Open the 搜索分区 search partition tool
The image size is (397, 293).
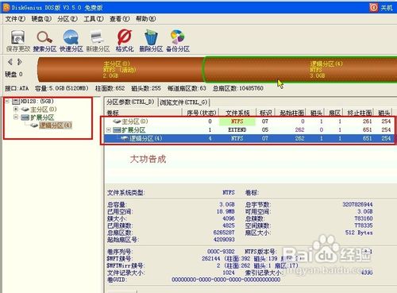coord(44,37)
